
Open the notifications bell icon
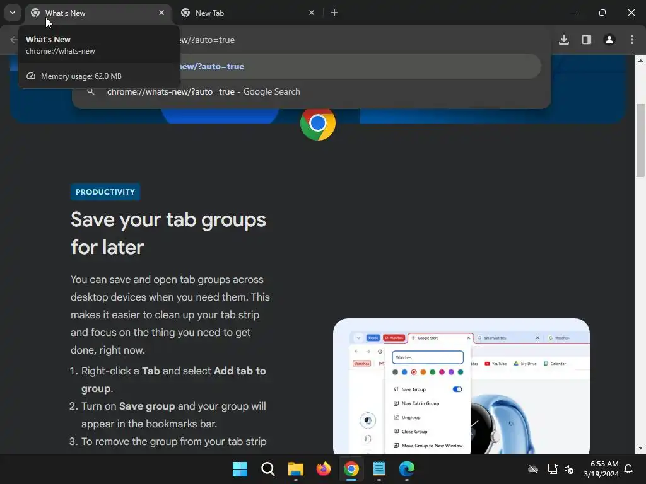click(629, 469)
